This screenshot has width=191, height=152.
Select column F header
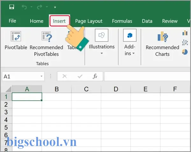(175, 89)
